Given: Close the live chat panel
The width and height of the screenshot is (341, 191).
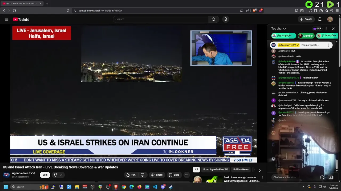Looking at the screenshot, I should pos(333,29).
